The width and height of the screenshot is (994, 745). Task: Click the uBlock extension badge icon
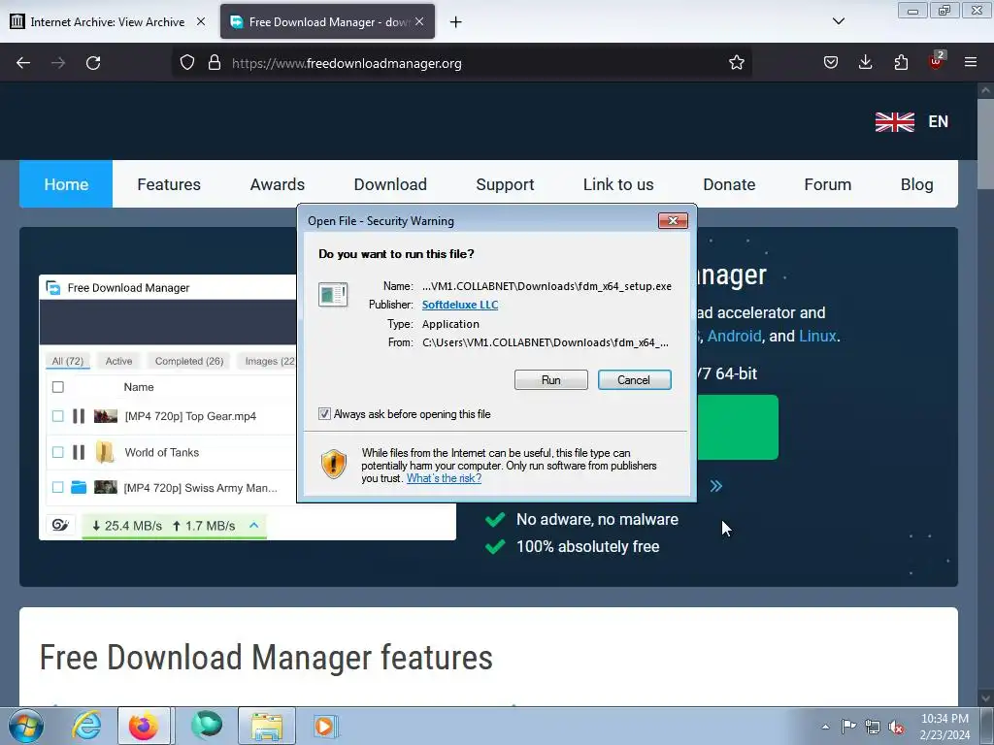coord(936,61)
